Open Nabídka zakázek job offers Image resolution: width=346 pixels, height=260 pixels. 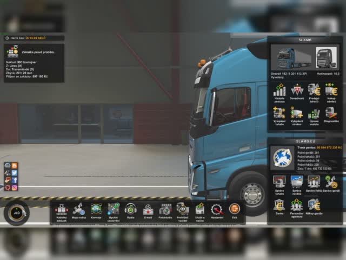(x=61, y=212)
